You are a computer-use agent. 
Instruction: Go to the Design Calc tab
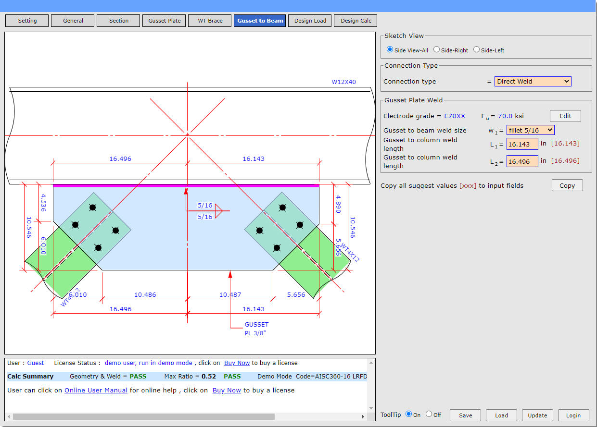[356, 21]
